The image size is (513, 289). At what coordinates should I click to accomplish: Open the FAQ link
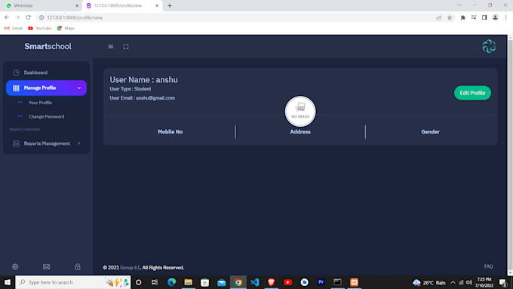click(488, 266)
